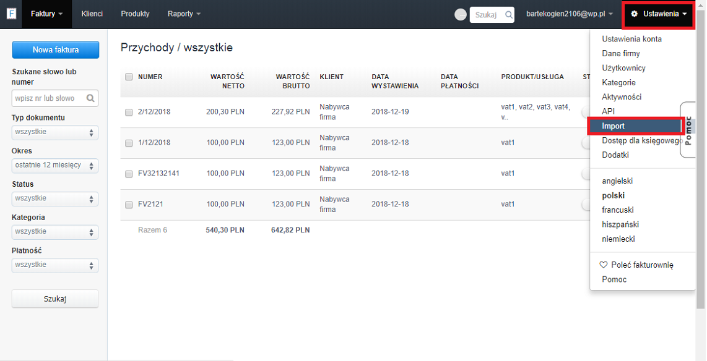This screenshot has width=707, height=361.
Task: Click the magnifier icon in top search box
Action: (x=508, y=15)
